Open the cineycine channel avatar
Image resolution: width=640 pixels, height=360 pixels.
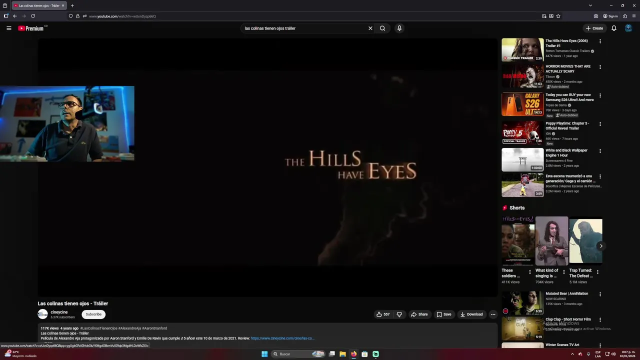(43, 314)
